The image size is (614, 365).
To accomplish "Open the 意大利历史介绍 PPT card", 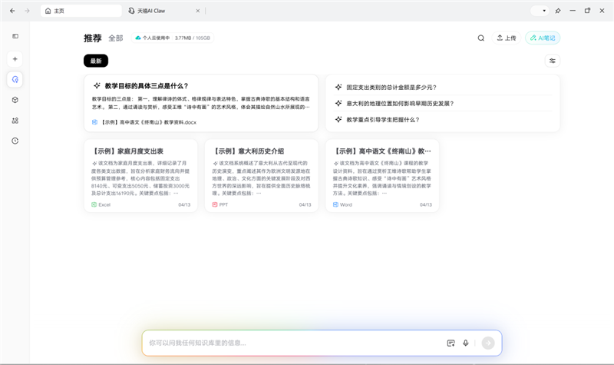I will (261, 176).
